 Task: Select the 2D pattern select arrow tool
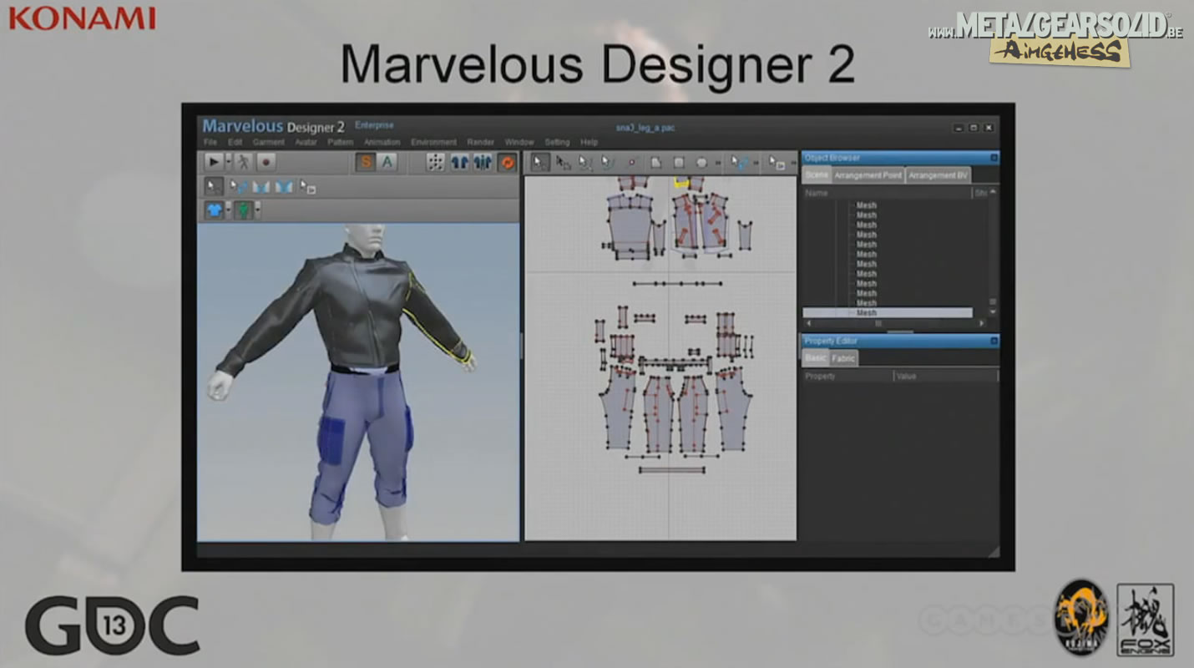coord(539,162)
